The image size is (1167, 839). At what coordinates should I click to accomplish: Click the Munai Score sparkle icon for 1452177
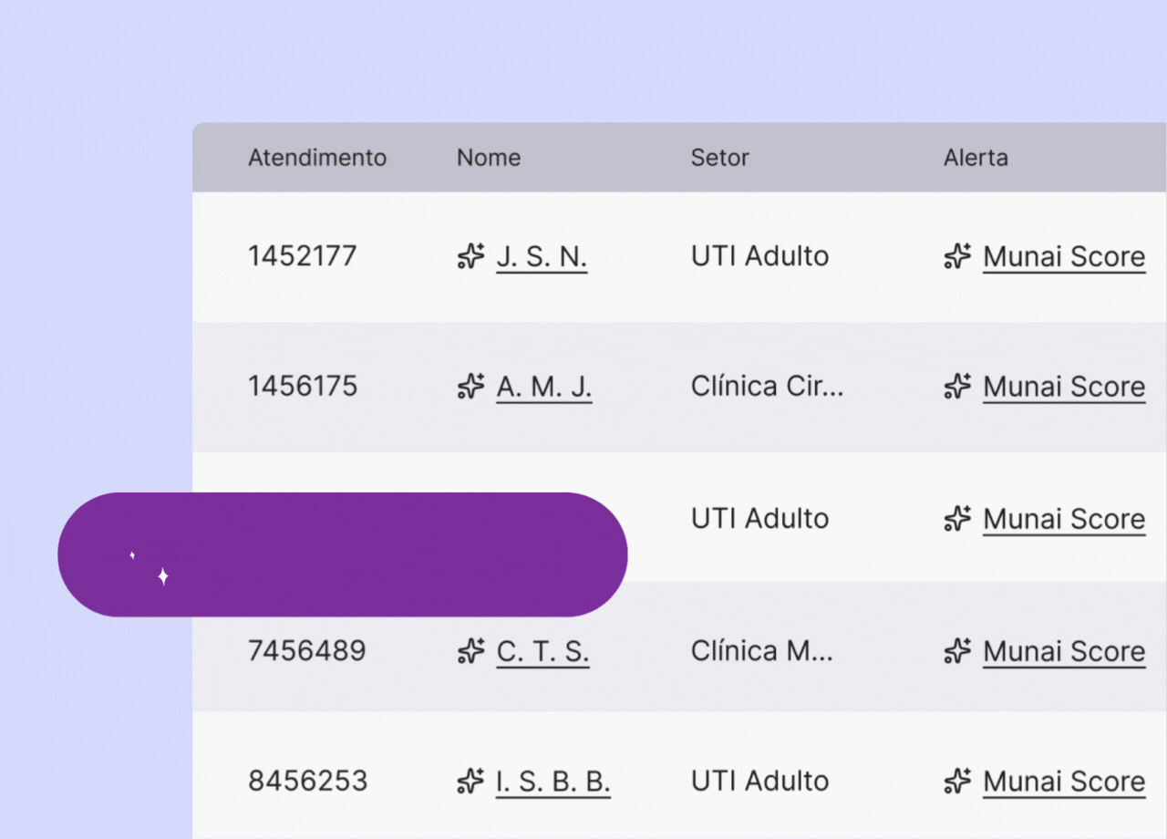coord(957,256)
